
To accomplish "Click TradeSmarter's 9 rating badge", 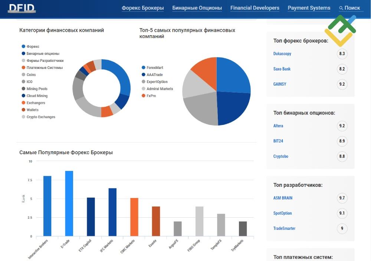I will pos(342,228).
